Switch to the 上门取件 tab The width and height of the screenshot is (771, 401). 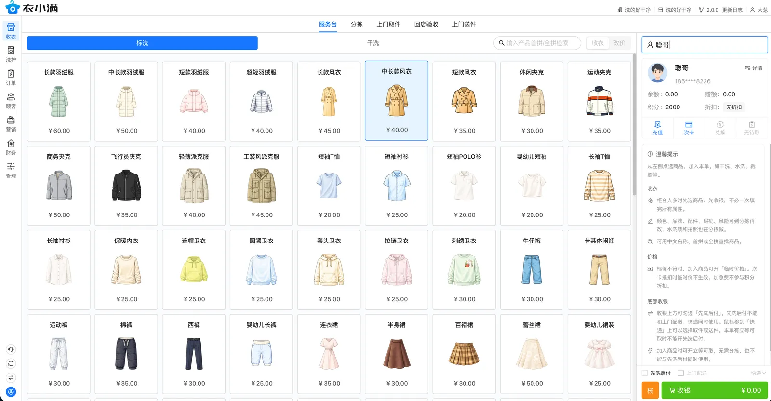(x=388, y=24)
